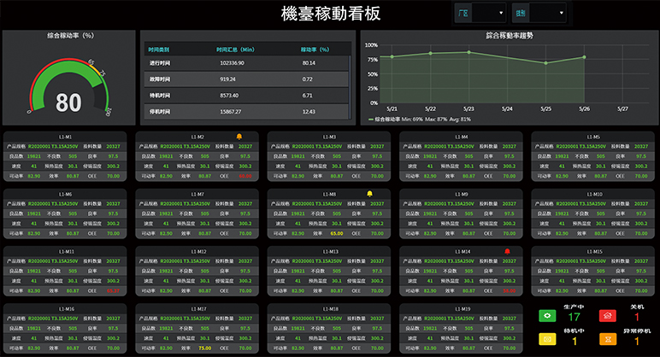660x357 pixels.
Task: Click the red alarm bell on L1-M14
Action: [x=506, y=251]
